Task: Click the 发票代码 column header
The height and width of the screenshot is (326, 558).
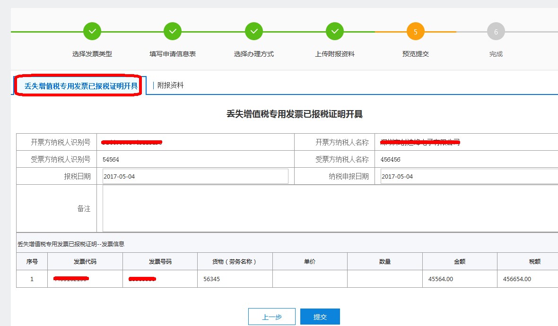Action: click(x=85, y=261)
